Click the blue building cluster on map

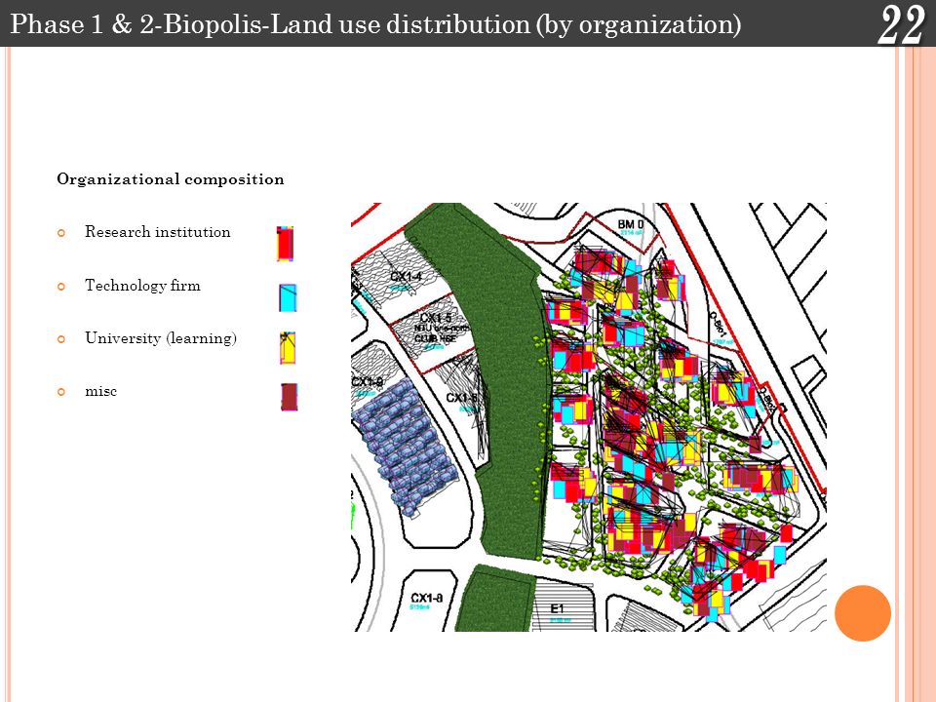[x=404, y=446]
